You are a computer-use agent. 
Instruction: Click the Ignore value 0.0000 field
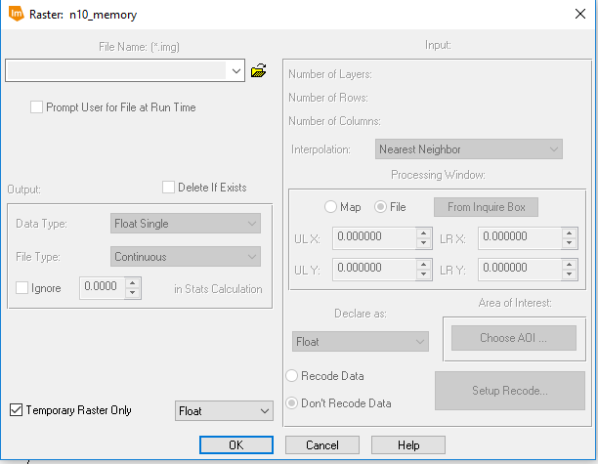point(103,288)
